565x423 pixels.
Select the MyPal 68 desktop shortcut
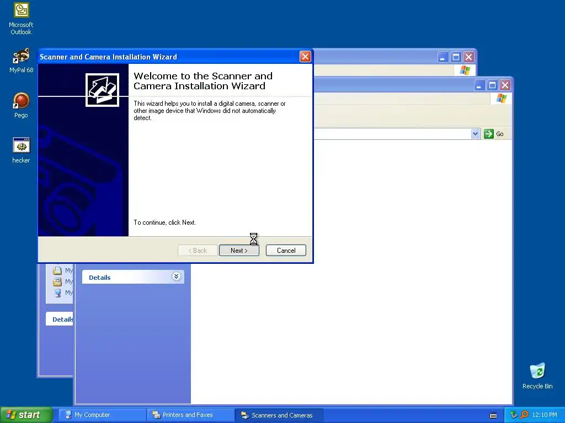[x=21, y=61]
